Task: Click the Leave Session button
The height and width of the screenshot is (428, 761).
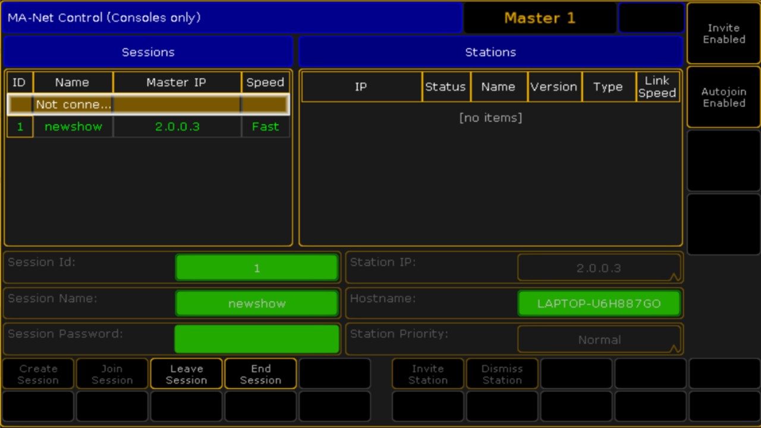Action: pyautogui.click(x=186, y=374)
